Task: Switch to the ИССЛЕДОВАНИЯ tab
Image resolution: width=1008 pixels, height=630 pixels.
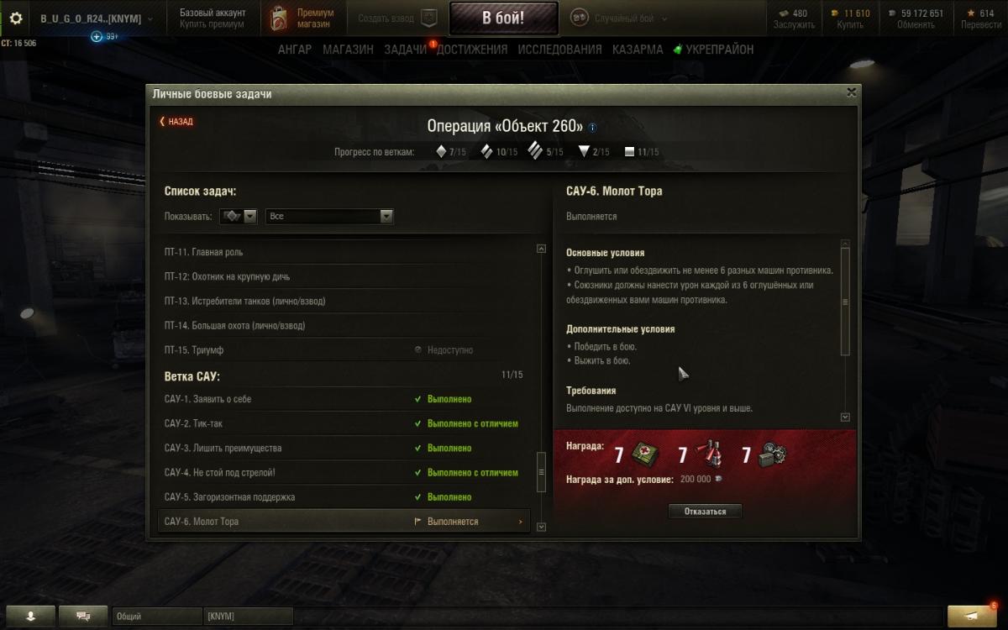Action: pyautogui.click(x=559, y=50)
